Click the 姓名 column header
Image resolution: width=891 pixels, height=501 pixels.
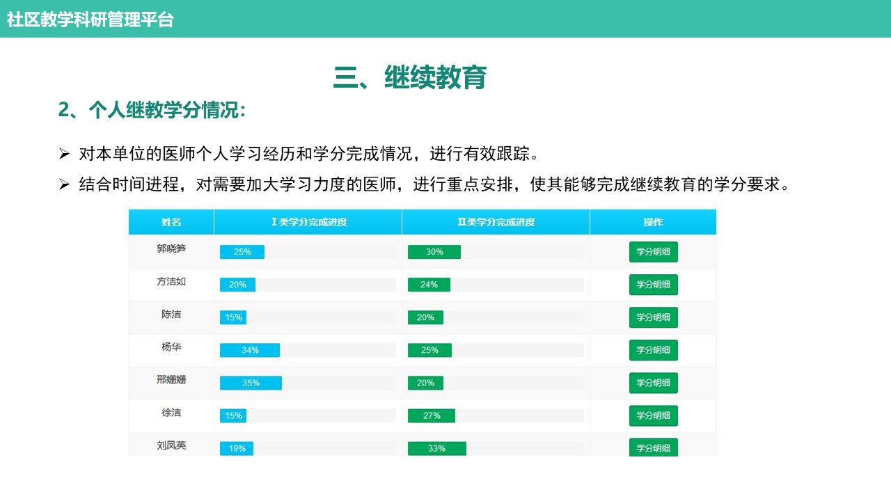tap(171, 222)
